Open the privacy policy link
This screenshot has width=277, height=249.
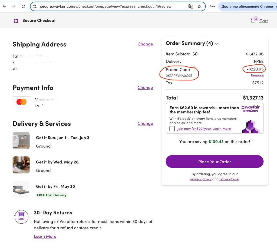200,179
